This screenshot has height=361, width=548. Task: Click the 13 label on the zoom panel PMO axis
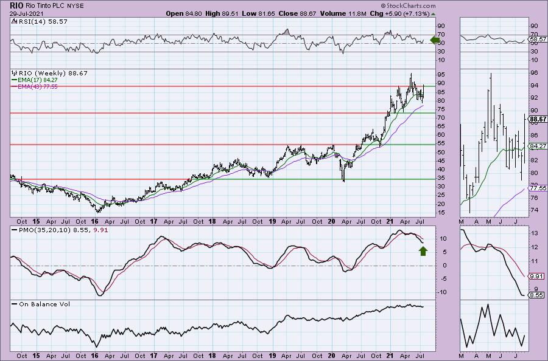pos(534,233)
